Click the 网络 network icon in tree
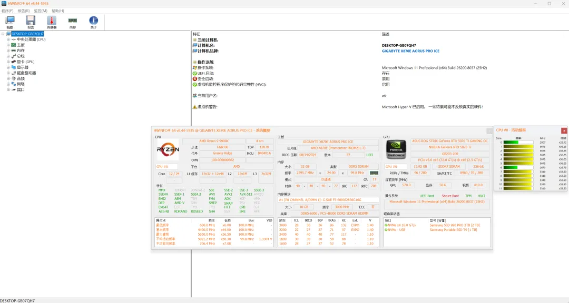This screenshot has width=569, height=303. 13,84
